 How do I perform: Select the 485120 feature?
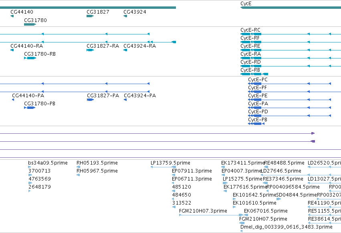[174, 191]
